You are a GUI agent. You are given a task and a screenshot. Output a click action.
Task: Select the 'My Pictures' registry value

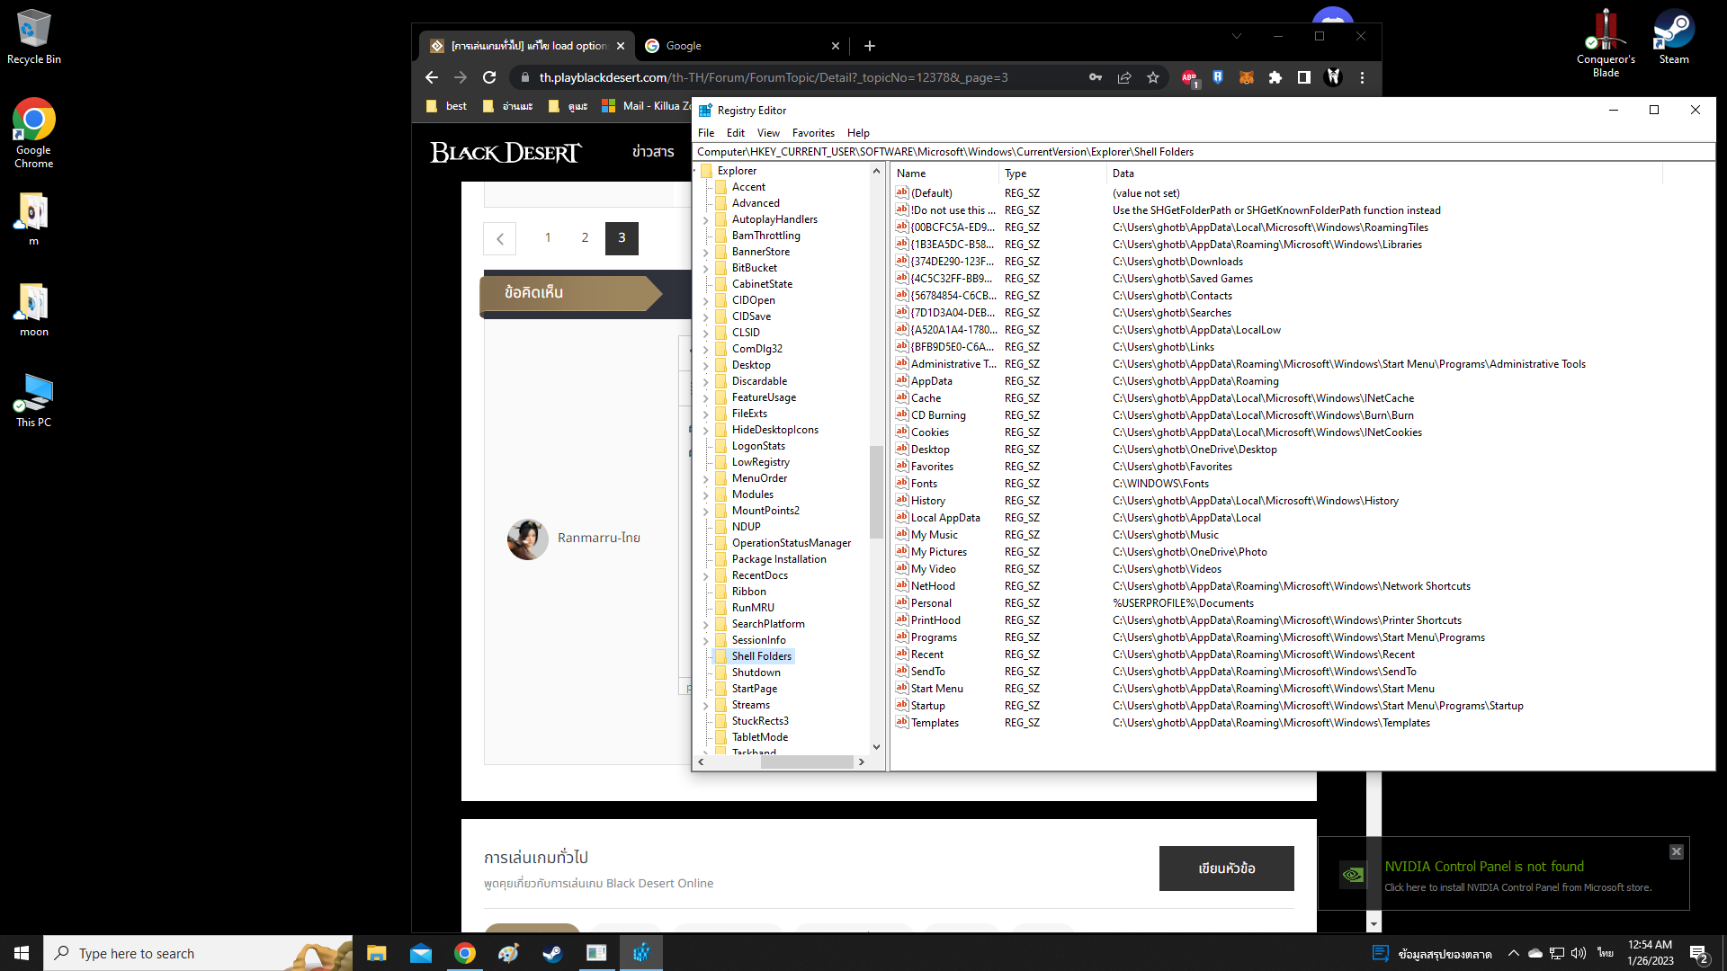938,552
